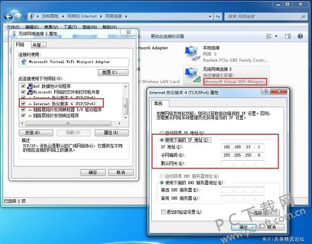Select the 无线网络连接 3 adapter icon

[192, 75]
